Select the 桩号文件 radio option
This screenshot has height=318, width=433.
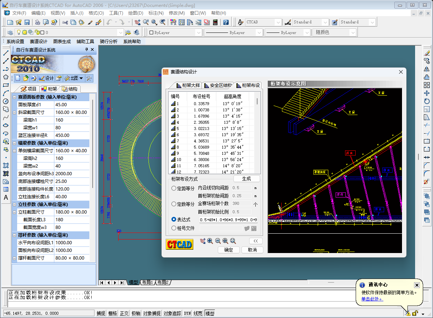click(x=174, y=228)
